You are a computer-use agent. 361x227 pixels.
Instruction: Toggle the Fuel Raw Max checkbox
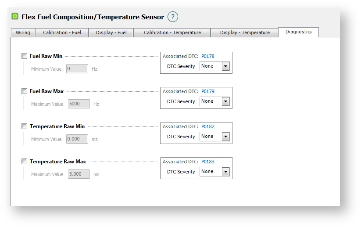(x=25, y=91)
